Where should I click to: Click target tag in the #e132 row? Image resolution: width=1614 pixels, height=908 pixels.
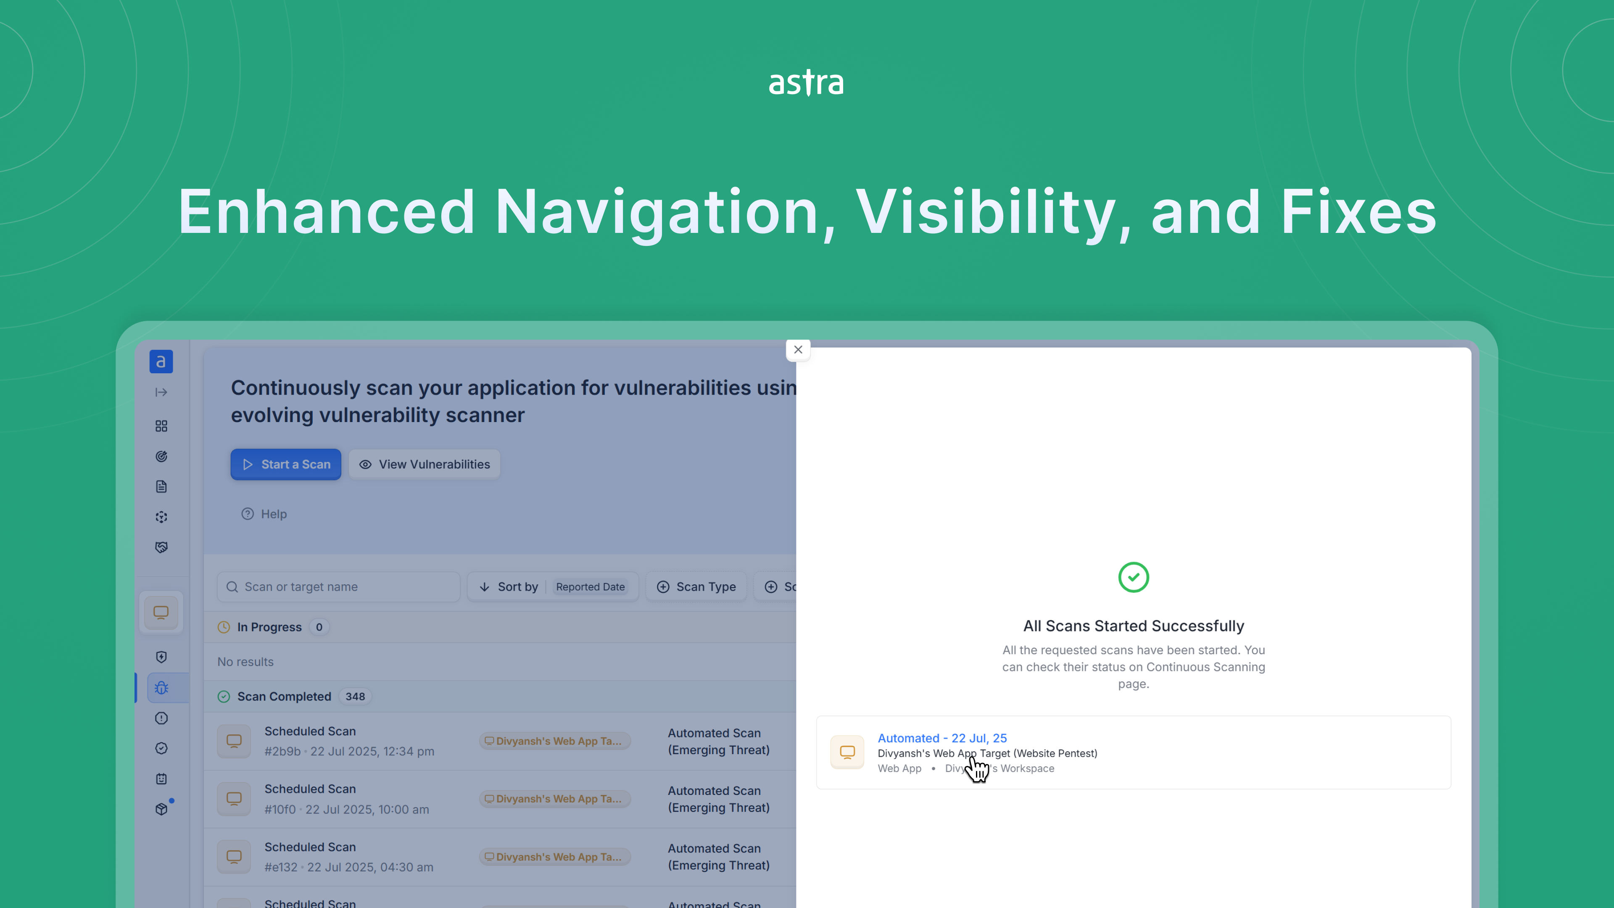click(x=554, y=857)
